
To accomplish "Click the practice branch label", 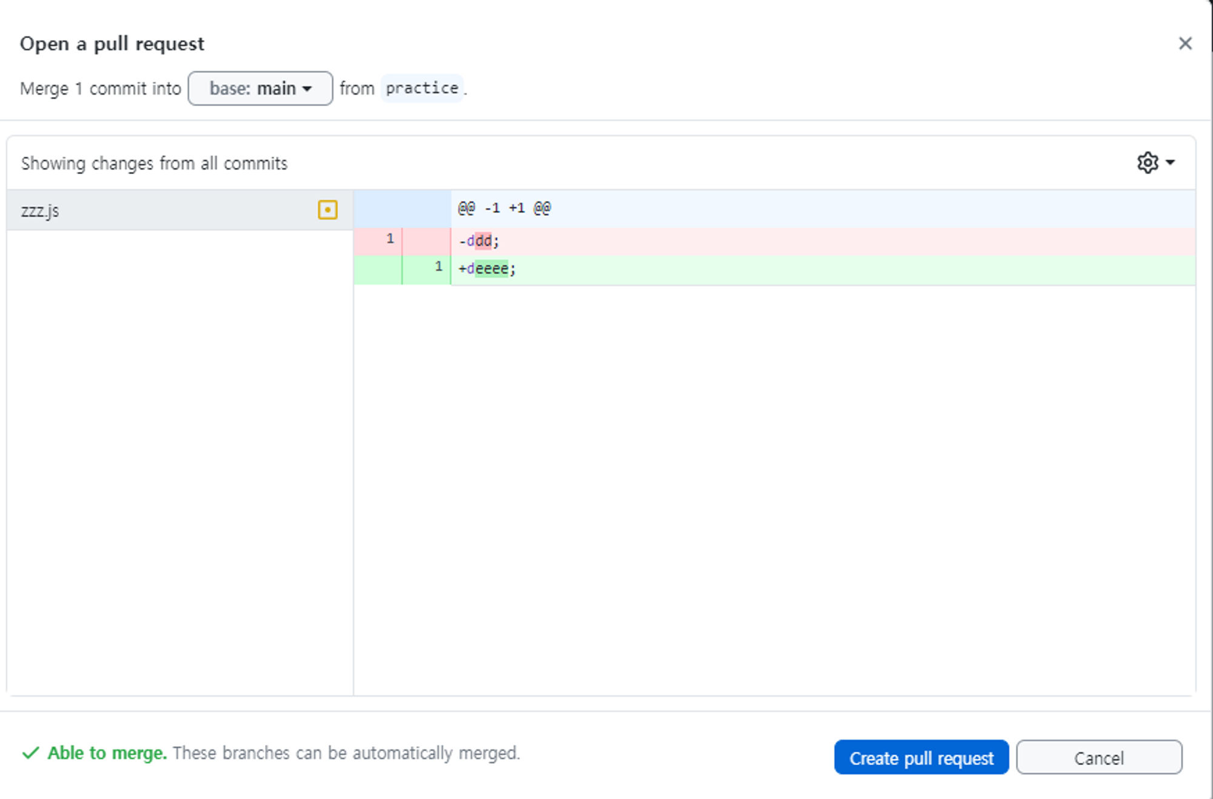I will pyautogui.click(x=422, y=89).
